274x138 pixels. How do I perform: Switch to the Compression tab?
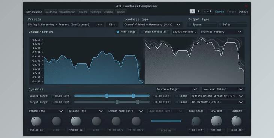(x=34, y=12)
